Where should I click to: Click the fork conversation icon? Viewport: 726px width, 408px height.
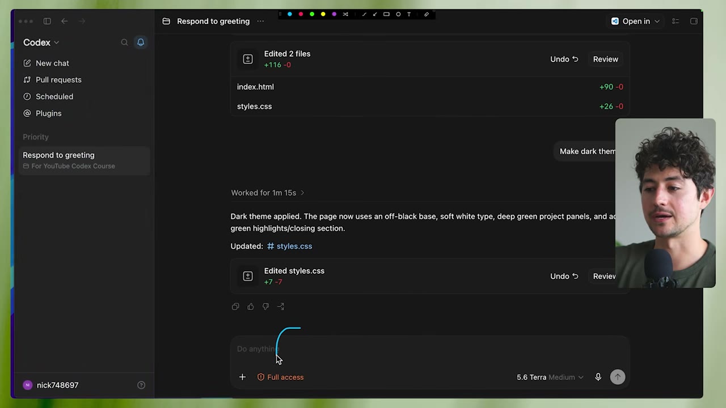[281, 307]
